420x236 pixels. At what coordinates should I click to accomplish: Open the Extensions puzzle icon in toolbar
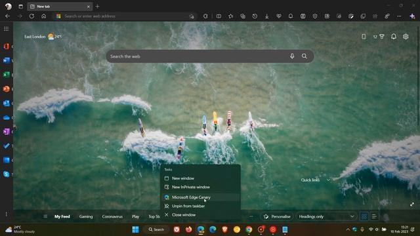[x=205, y=16]
